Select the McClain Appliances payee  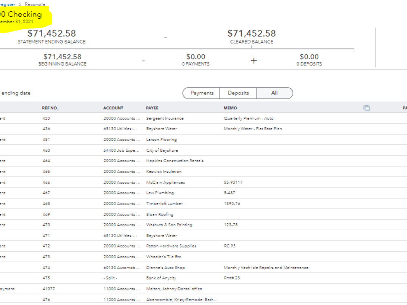[165, 182]
